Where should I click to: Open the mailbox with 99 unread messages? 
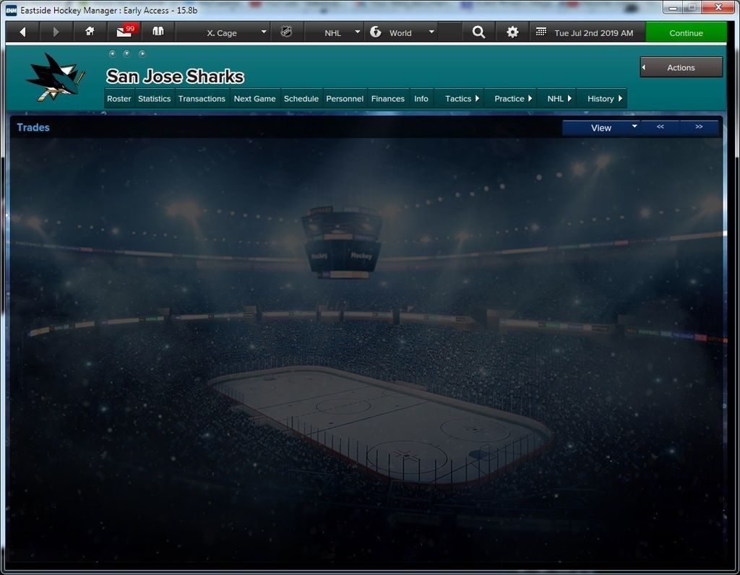pos(124,32)
